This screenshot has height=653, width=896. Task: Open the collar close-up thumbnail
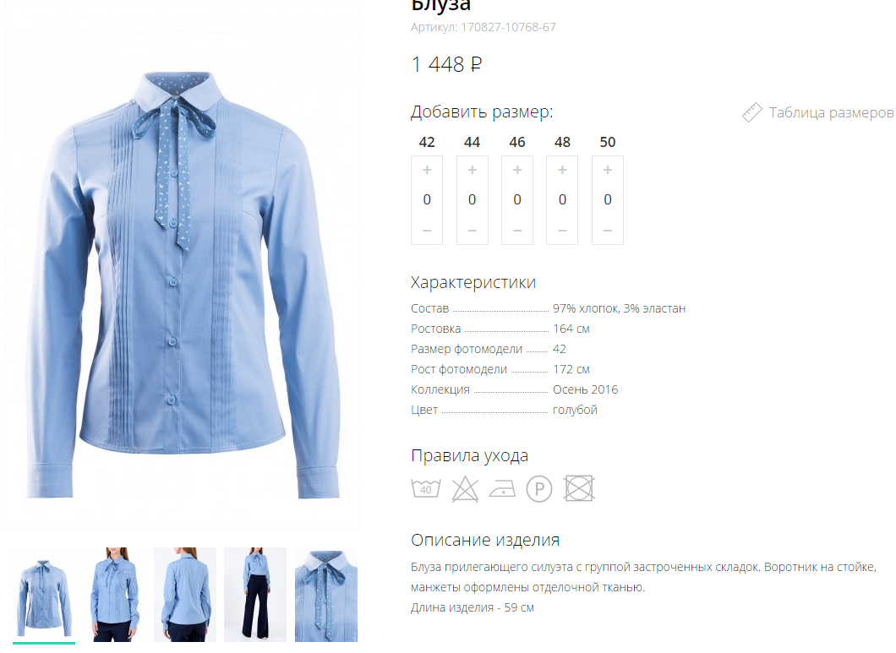click(326, 595)
